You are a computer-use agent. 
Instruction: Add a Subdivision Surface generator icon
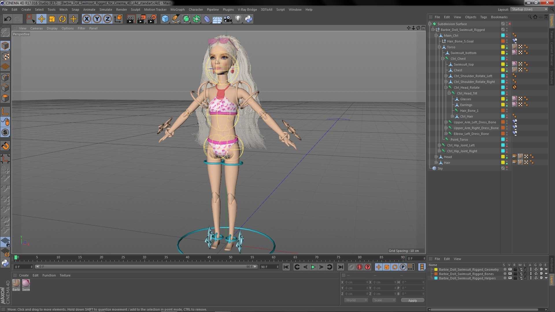(x=186, y=19)
